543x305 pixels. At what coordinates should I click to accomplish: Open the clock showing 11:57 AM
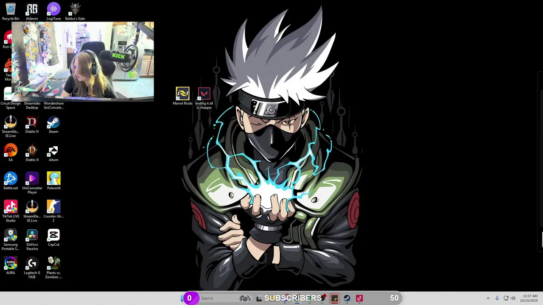[530, 298]
